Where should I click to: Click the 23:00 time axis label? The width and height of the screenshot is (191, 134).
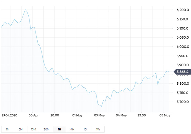click(142, 115)
